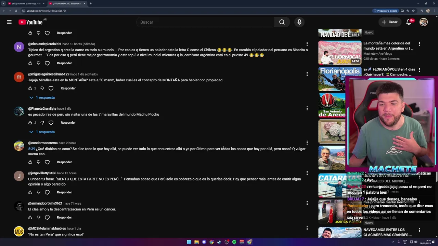Open the browser tab search chevron
This screenshot has height=246, width=438.
pos(3,3)
